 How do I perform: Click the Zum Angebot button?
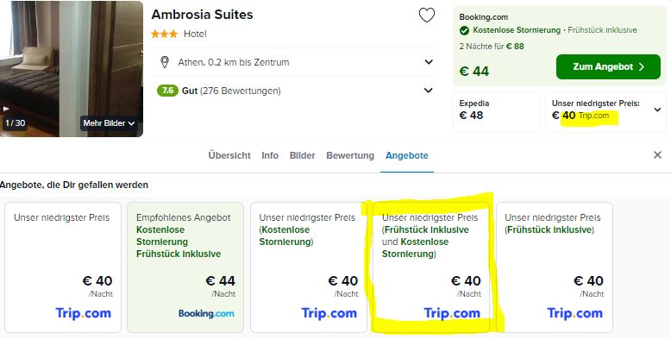point(608,66)
